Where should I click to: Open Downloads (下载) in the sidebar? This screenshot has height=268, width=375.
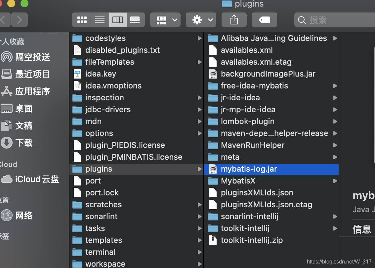click(x=17, y=143)
